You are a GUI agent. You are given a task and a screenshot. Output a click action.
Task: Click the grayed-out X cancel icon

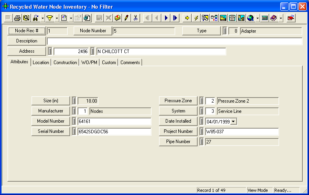coord(108,18)
